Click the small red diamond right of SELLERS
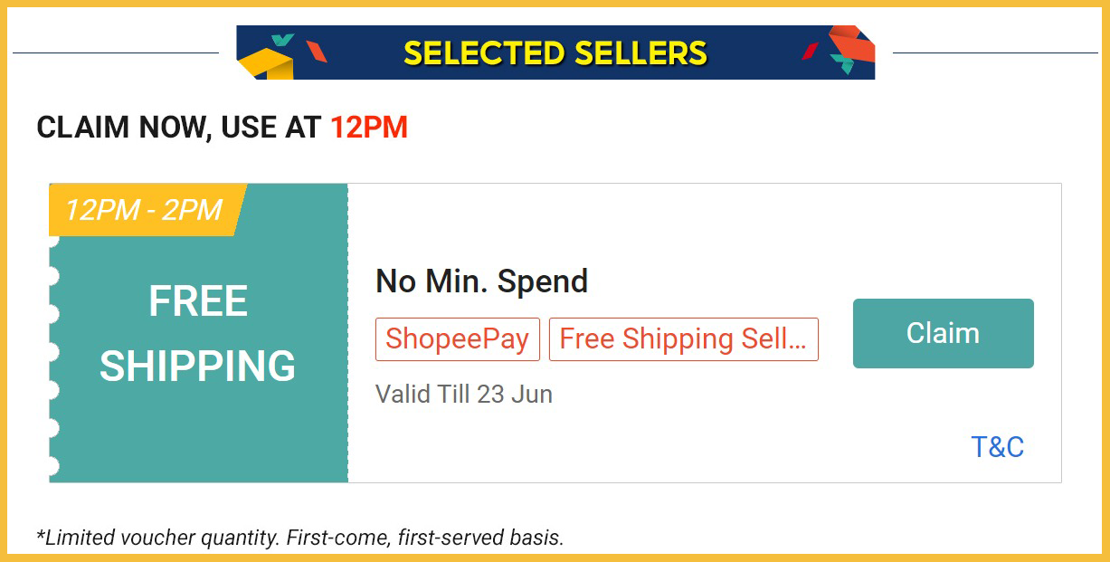Screen dimensions: 1110x562 pyautogui.click(x=811, y=52)
